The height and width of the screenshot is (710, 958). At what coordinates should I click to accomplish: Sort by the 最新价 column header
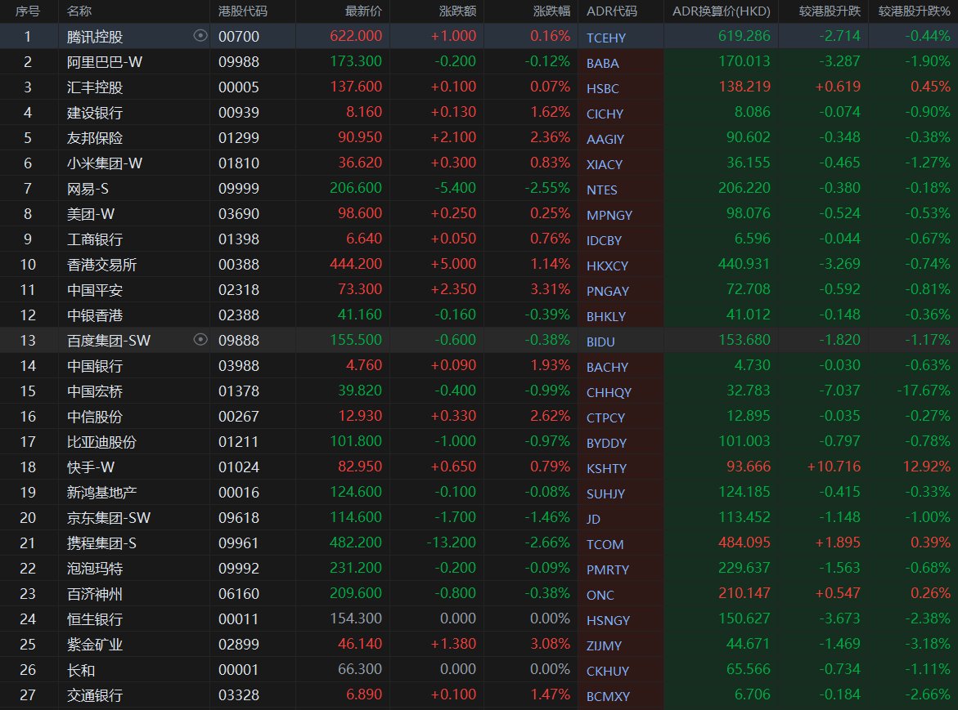(x=362, y=11)
